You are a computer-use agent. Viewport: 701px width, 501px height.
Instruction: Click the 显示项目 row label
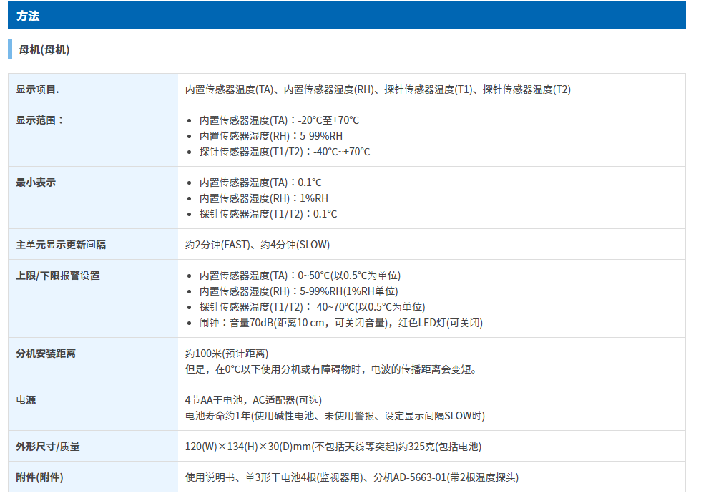(38, 89)
